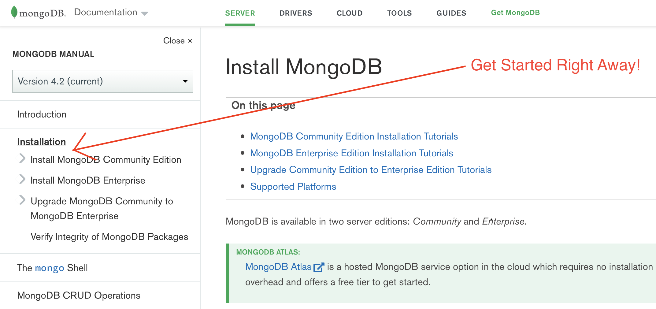Close the sidebar navigation
Screen dimensions: 656x309
click(178, 41)
